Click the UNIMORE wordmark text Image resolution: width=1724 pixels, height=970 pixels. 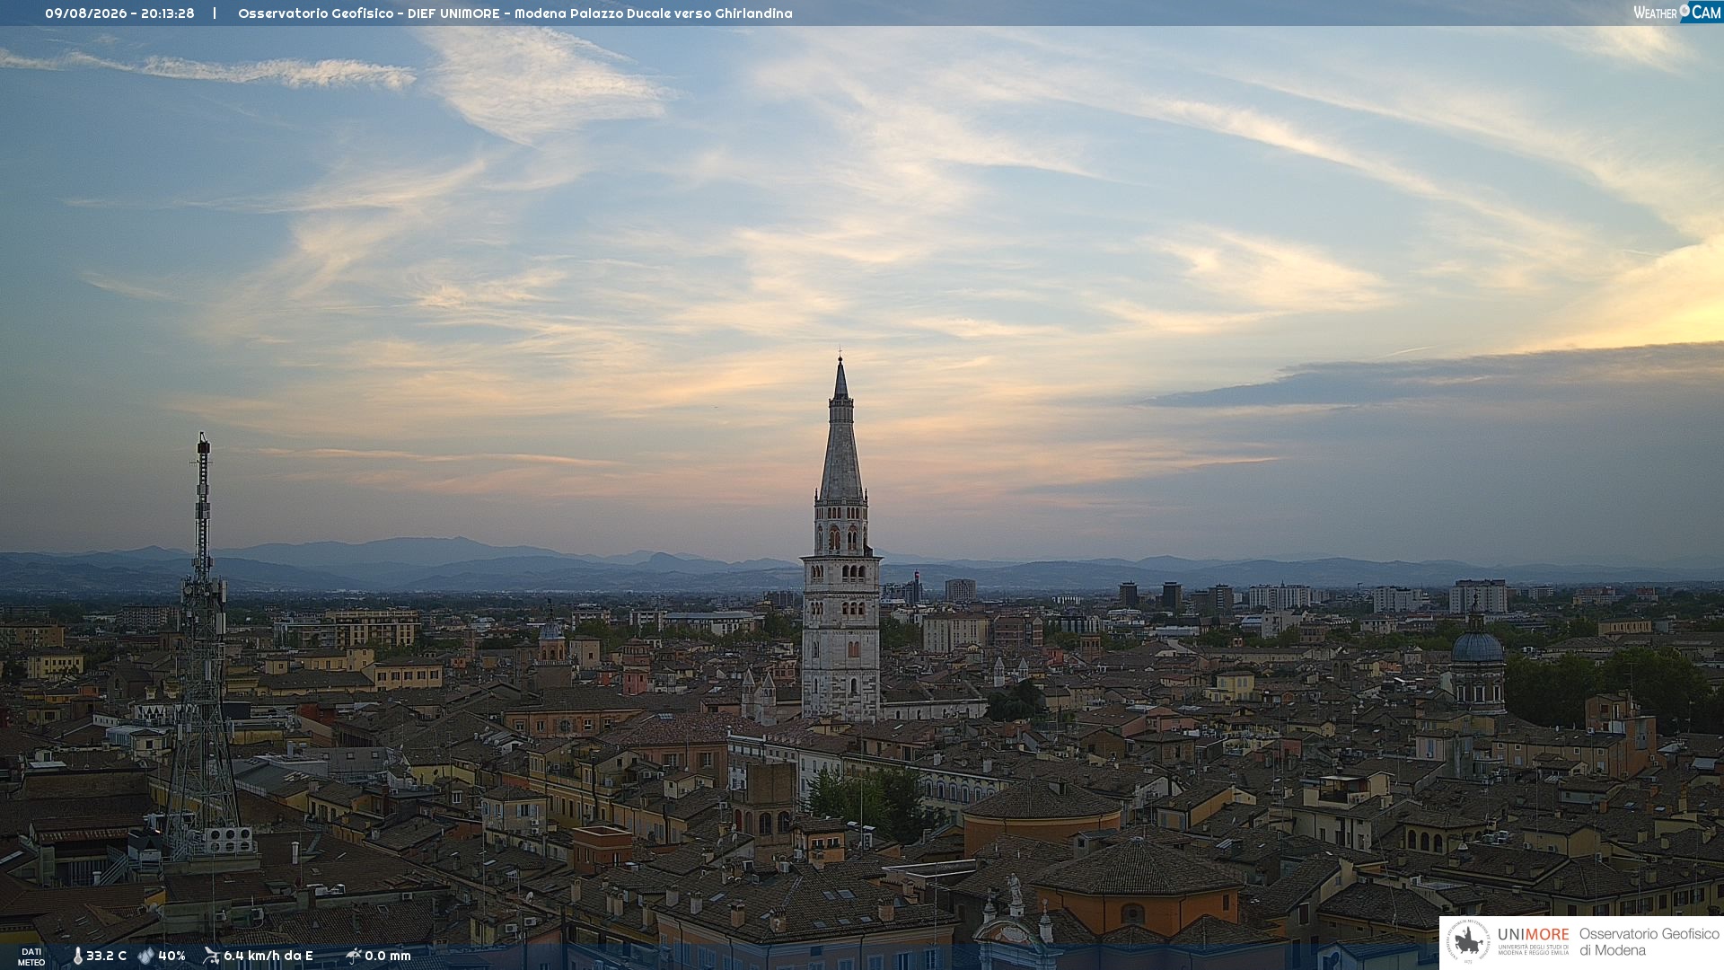[1533, 935]
